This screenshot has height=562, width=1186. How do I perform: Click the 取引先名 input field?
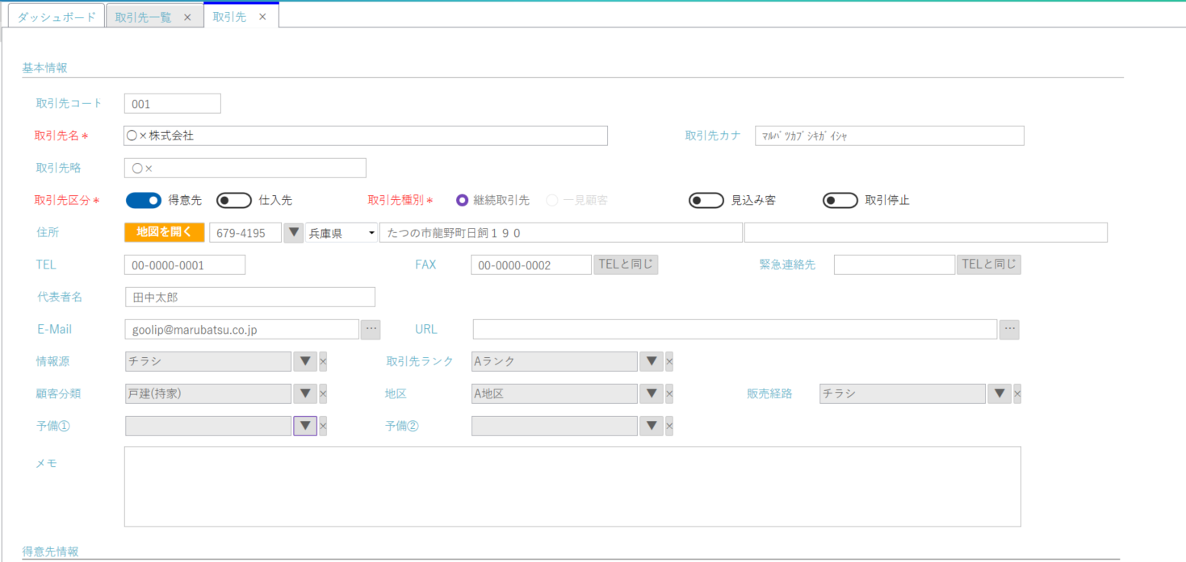point(366,135)
